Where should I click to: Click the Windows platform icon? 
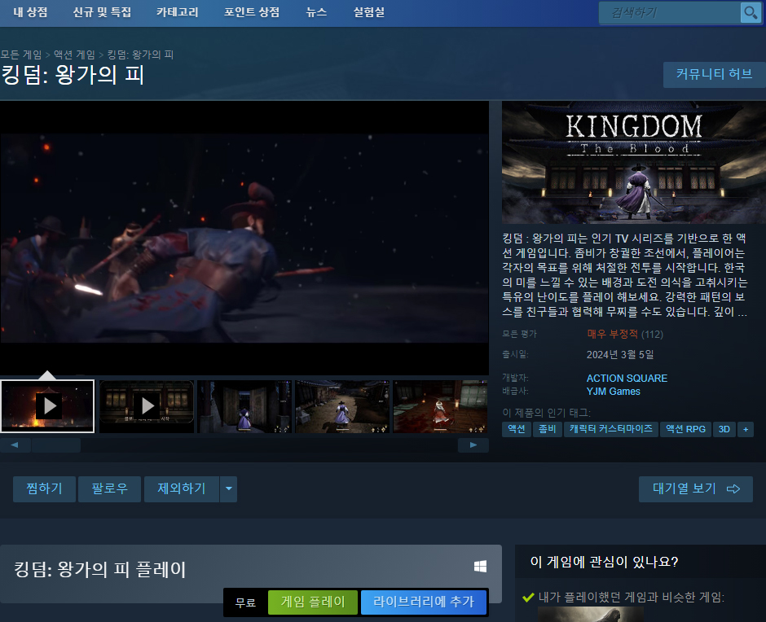(480, 567)
